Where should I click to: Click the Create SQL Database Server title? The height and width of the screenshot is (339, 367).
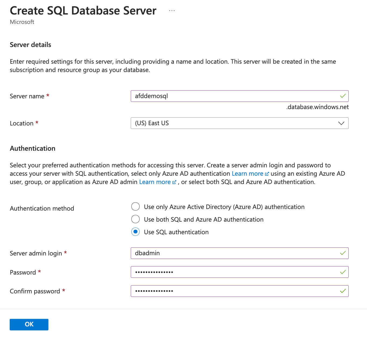click(x=83, y=11)
